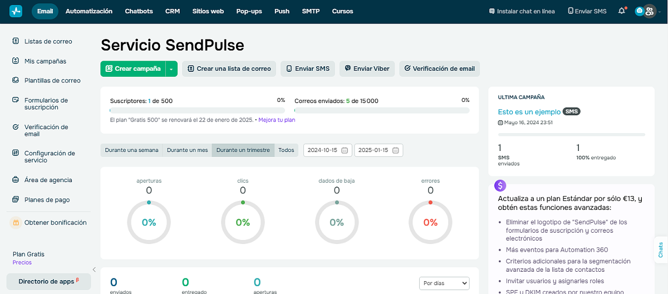Viewport: 668px width, 294px height.
Task: Click the Mejora tu plan link
Action: click(x=277, y=120)
